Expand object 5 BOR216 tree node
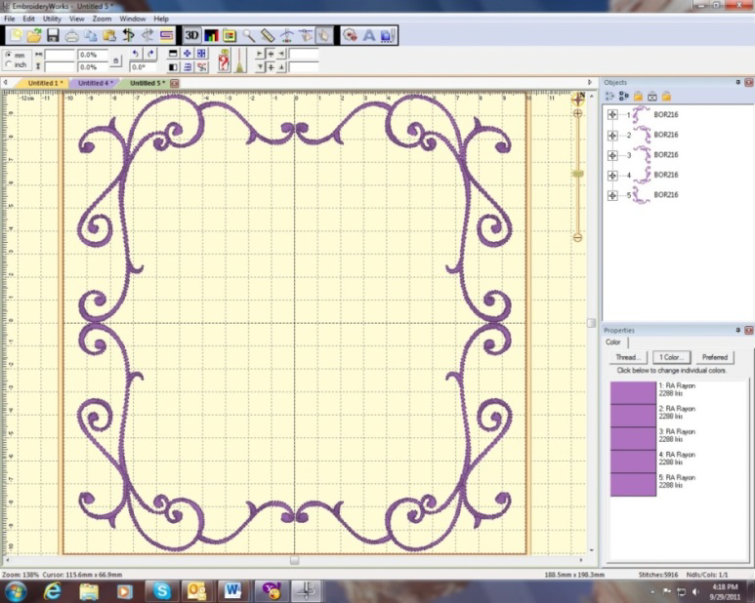Screen dimensions: 755x603 pos(612,195)
